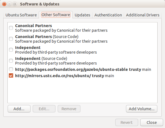Screen dimensions: 165x128
Task: Minimize the Software & Updates window
Action: [9, 4]
